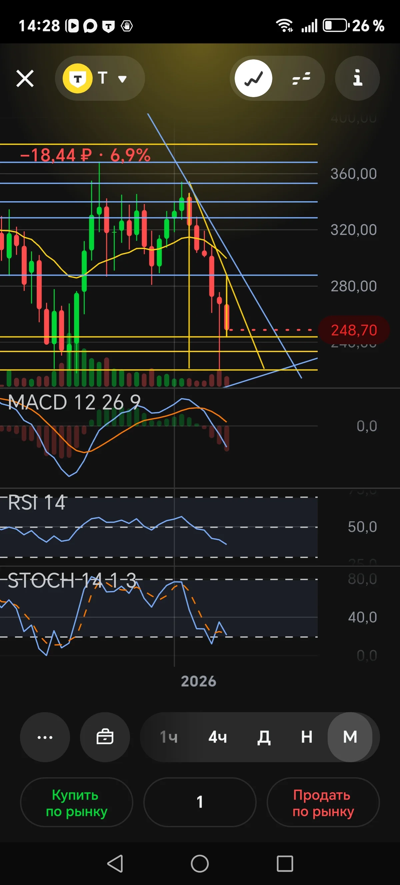Open the three-dots more options menu
This screenshot has height=885, width=400.
(x=45, y=737)
